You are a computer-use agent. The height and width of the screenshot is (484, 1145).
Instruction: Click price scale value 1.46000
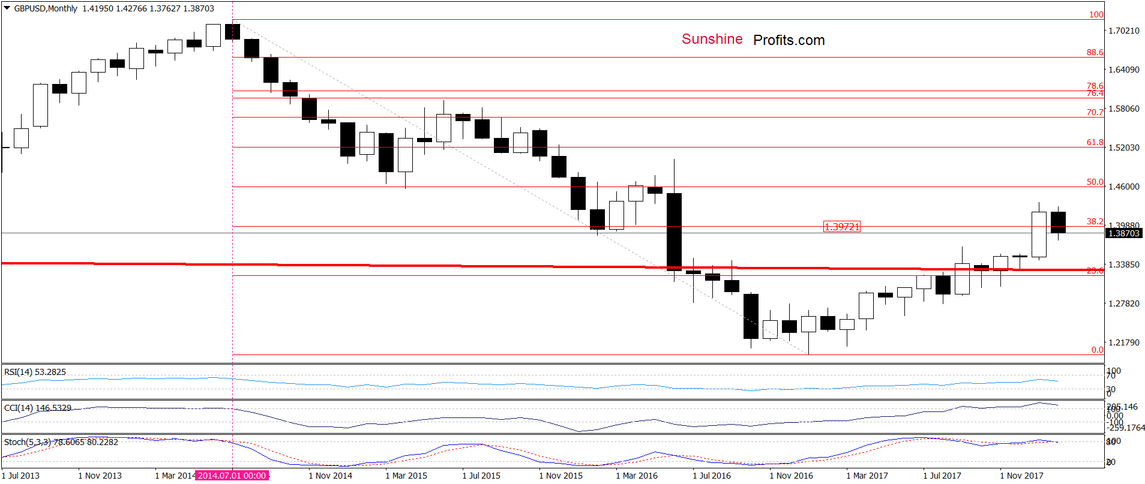tap(1123, 187)
